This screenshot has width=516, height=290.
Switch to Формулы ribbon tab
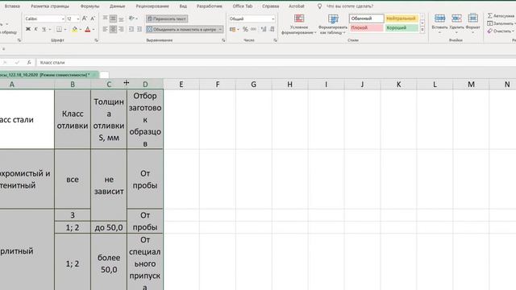[89, 6]
